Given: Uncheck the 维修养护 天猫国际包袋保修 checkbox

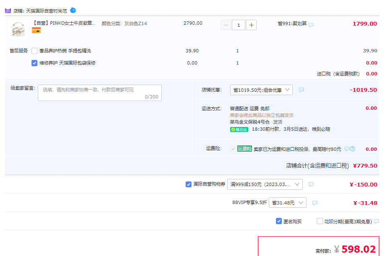Looking at the screenshot, I should click(x=34, y=63).
